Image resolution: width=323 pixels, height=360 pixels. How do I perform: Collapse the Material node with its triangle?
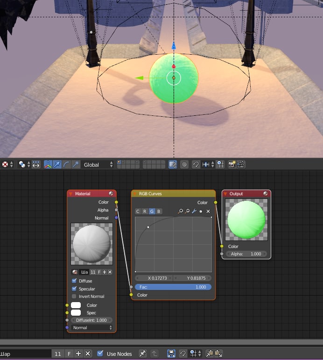click(71, 194)
